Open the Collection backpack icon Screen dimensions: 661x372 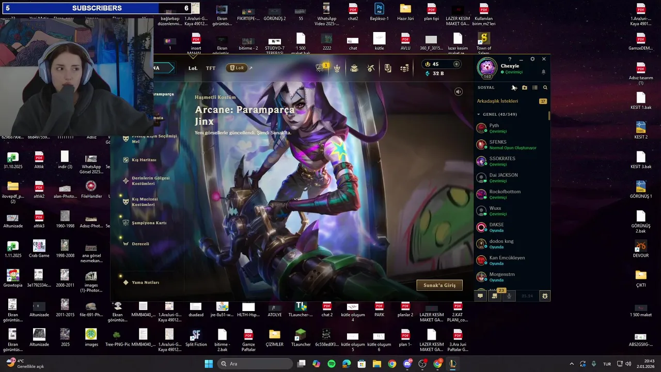pos(354,68)
